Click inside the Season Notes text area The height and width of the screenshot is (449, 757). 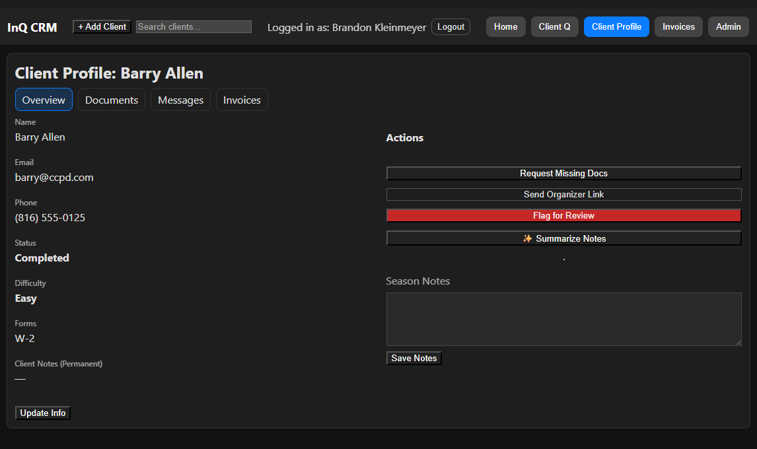point(563,319)
